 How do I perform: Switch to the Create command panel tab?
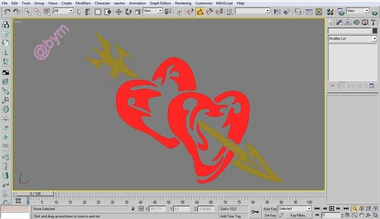(331, 23)
